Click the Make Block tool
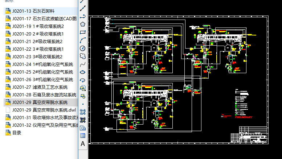This screenshot has height=159, width=282. 83,96
